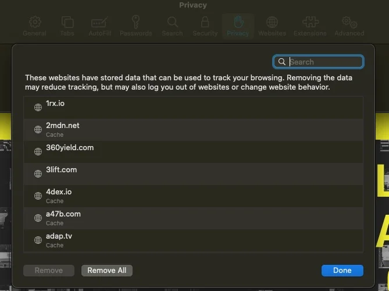This screenshot has height=291, width=389.
Task: Click the globe icon beside a47b.com
Action: click(38, 218)
